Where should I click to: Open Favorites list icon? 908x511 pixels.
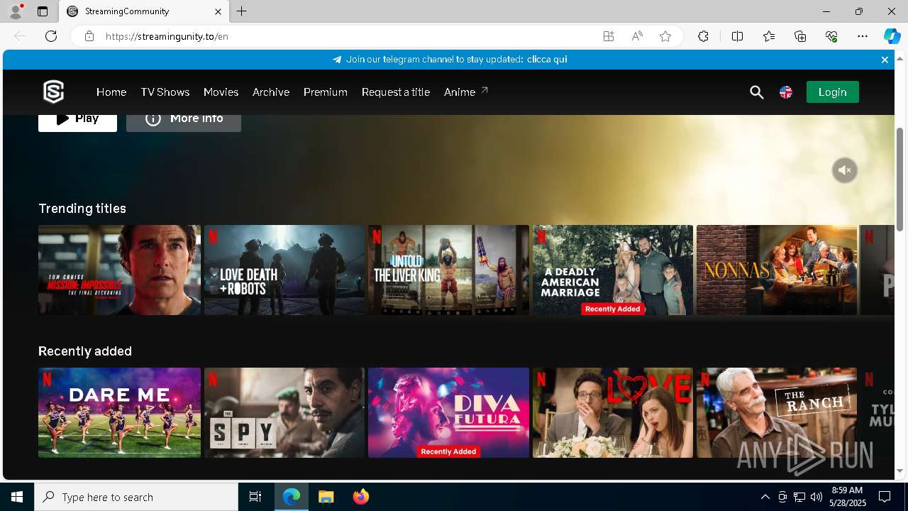[769, 36]
